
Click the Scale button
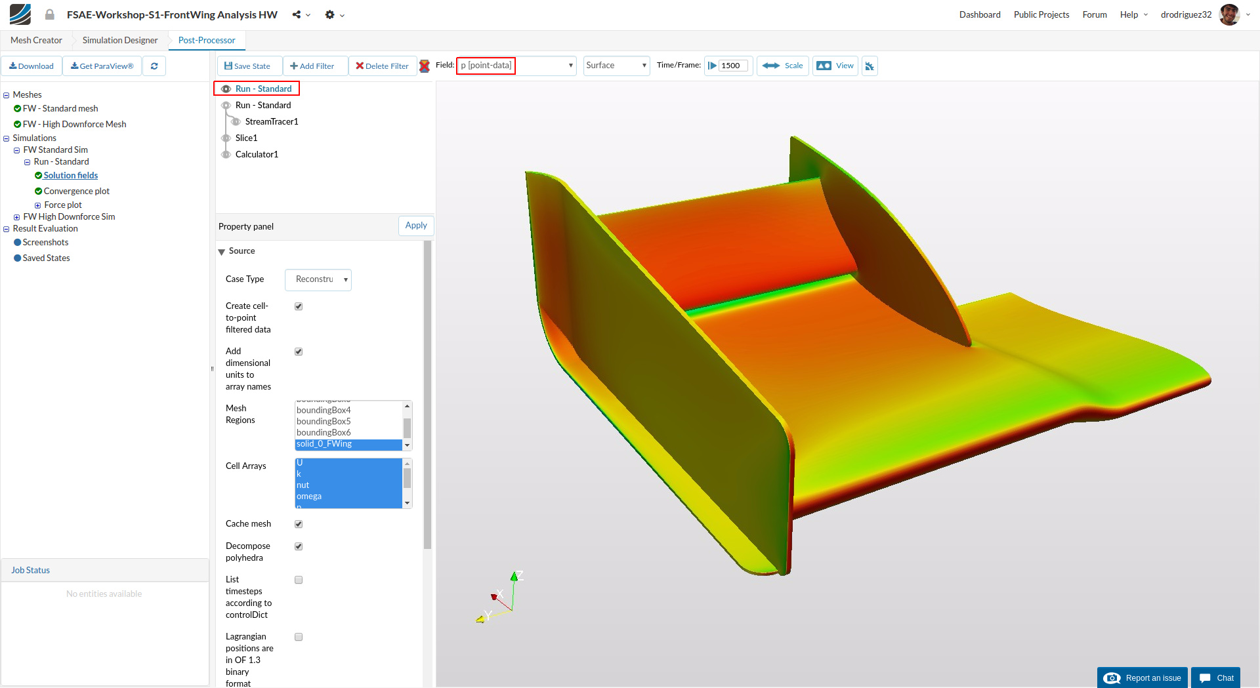(x=783, y=66)
